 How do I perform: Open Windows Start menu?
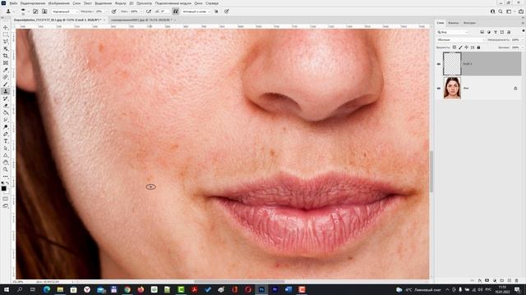coord(6,289)
